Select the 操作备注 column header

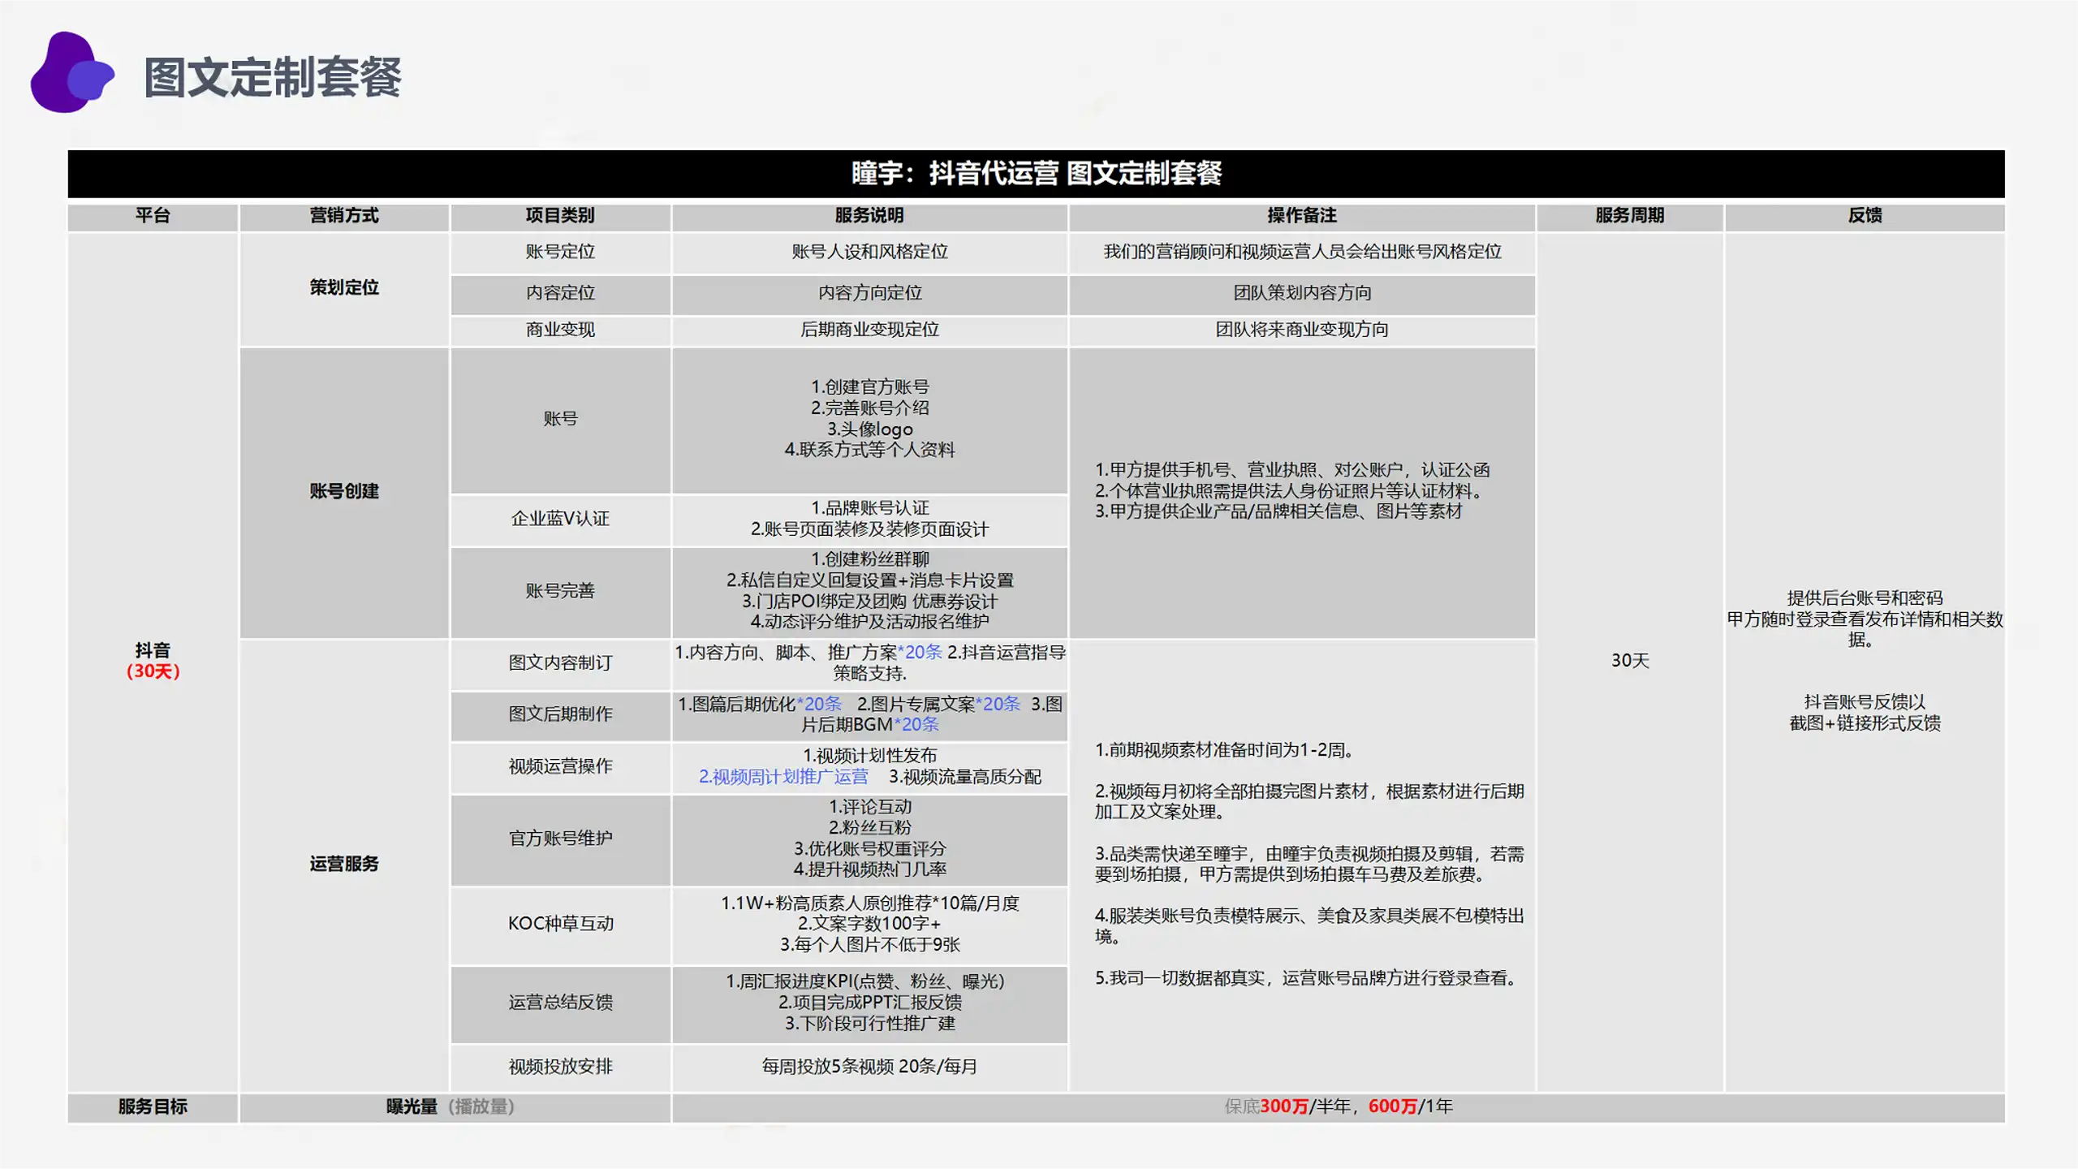pos(1302,216)
